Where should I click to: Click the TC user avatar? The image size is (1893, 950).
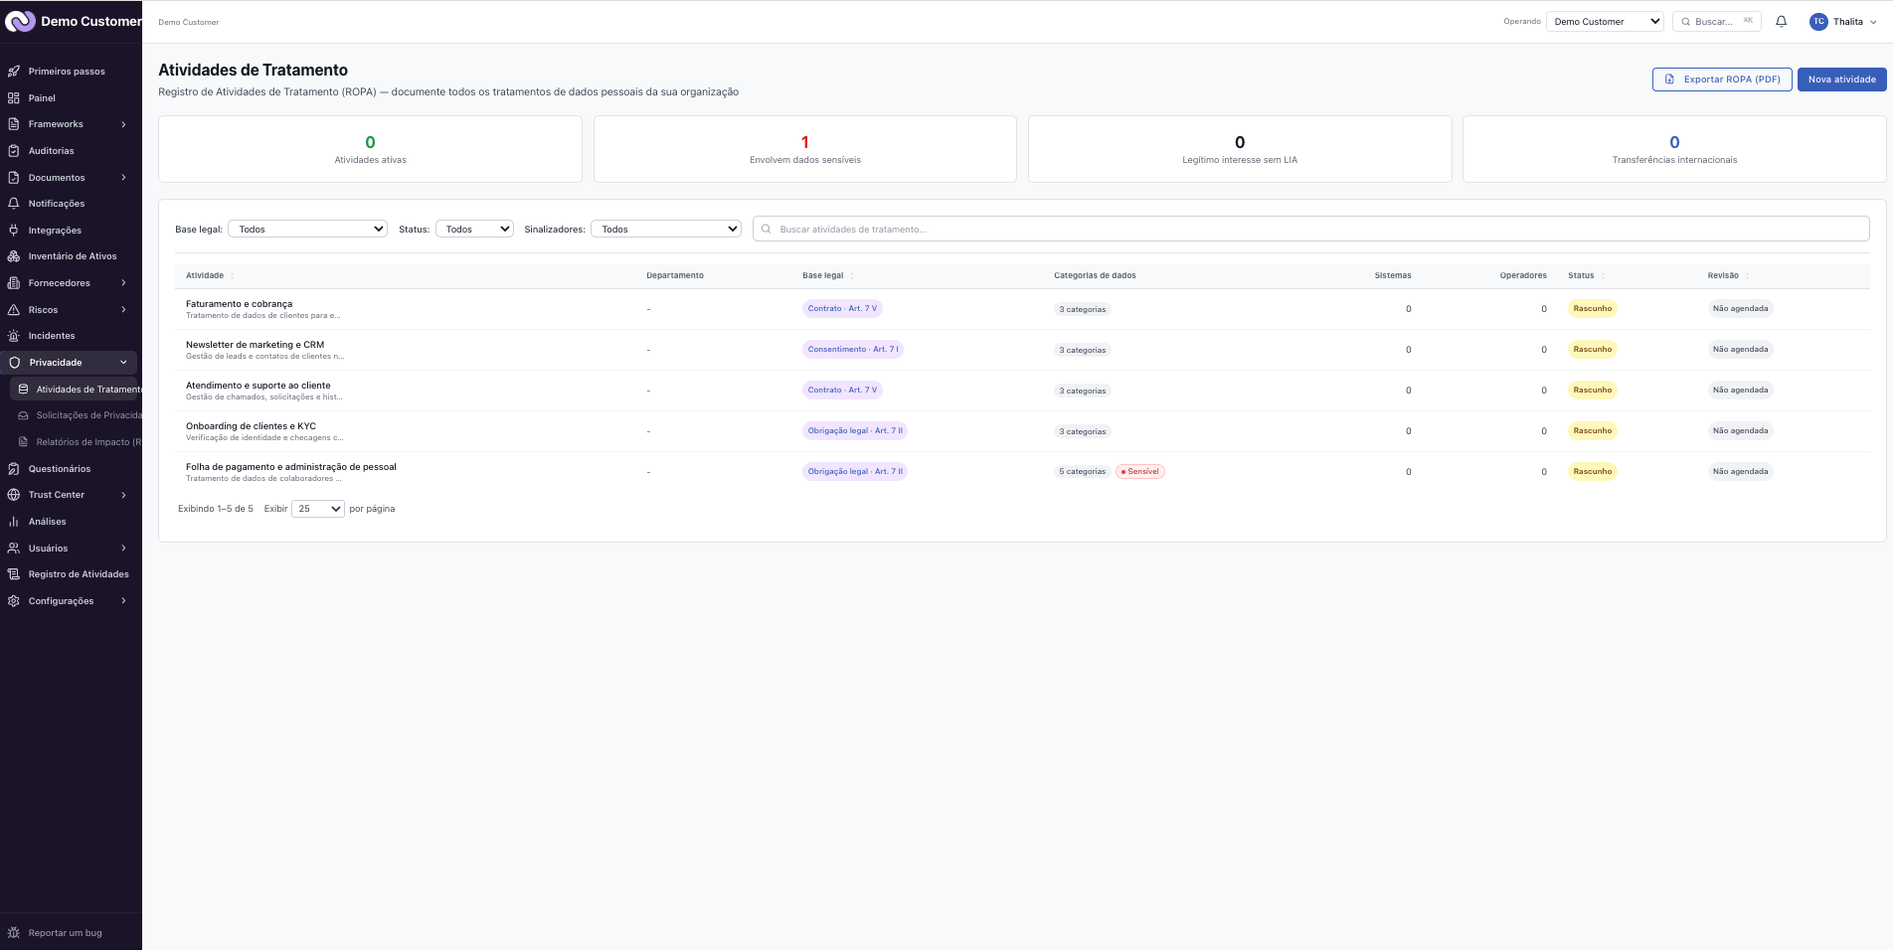pos(1818,21)
